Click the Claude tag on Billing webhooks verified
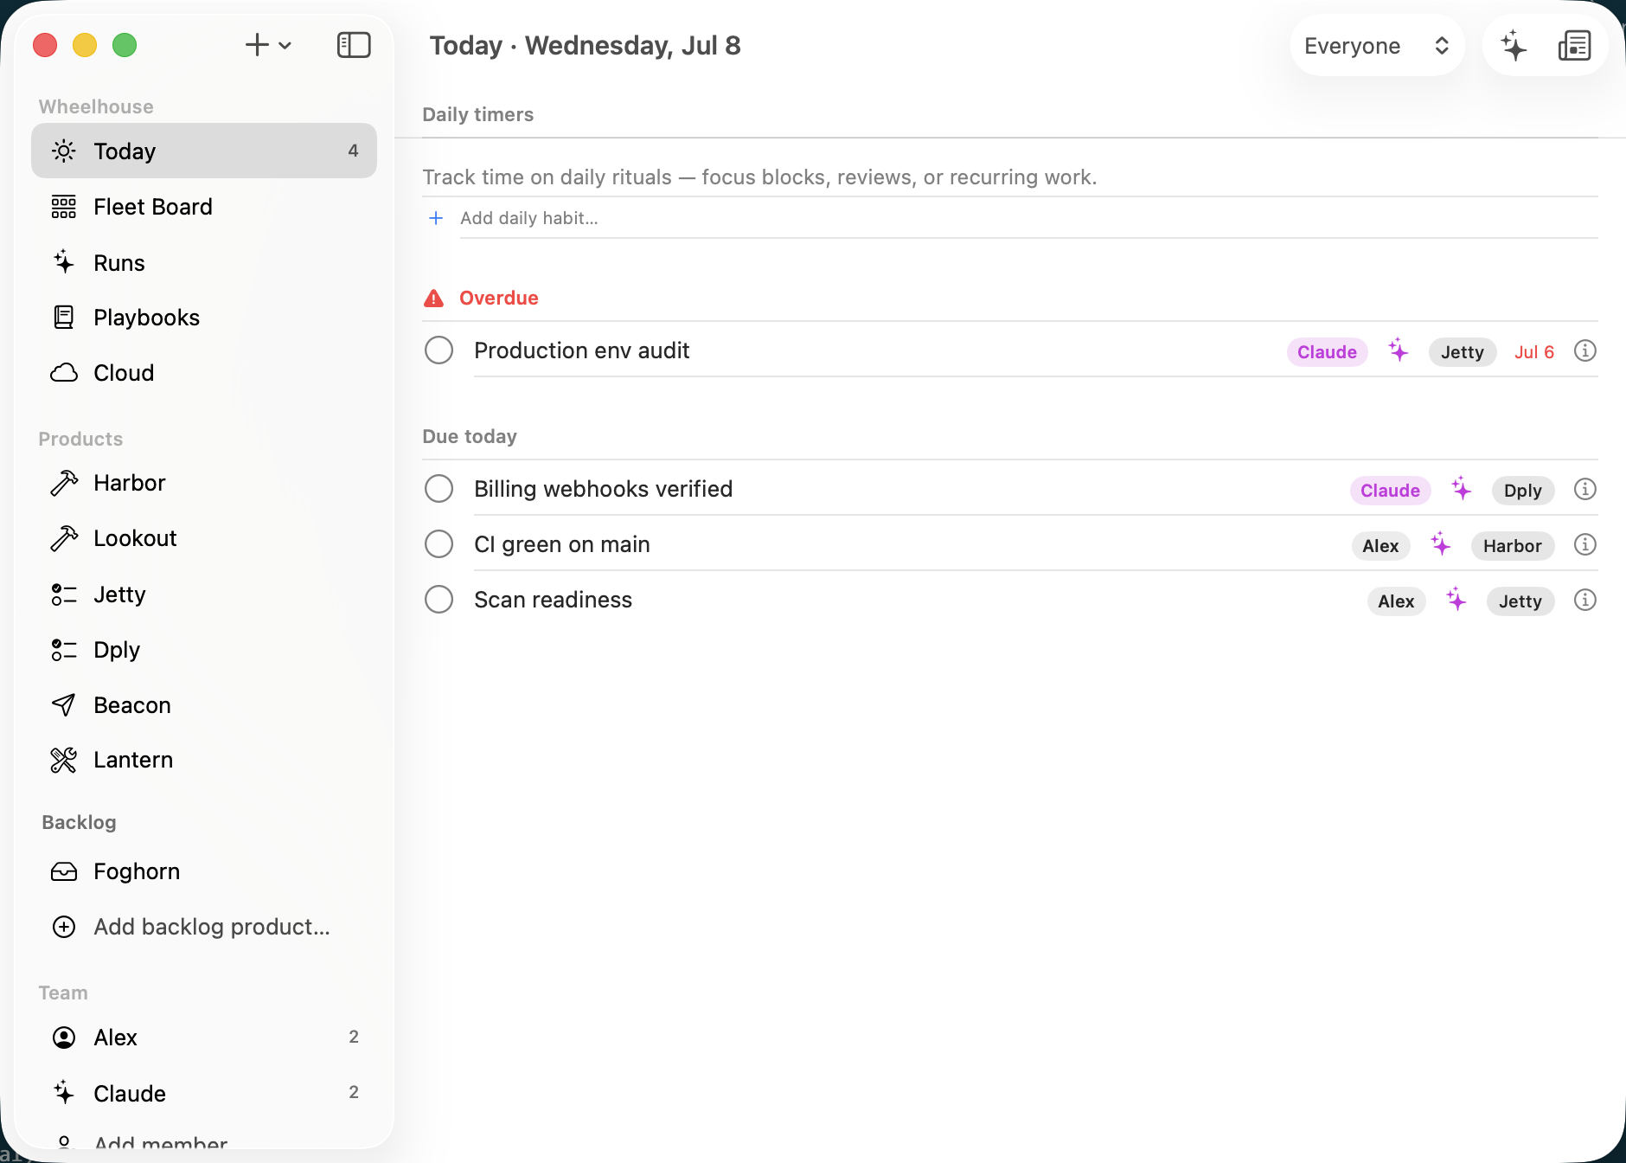1626x1163 pixels. [x=1390, y=491]
